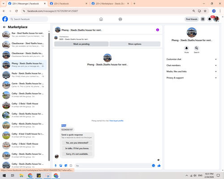This screenshot has height=179, width=224.
Task: Open the ENG language indicator in tray
Action: tap(200, 175)
